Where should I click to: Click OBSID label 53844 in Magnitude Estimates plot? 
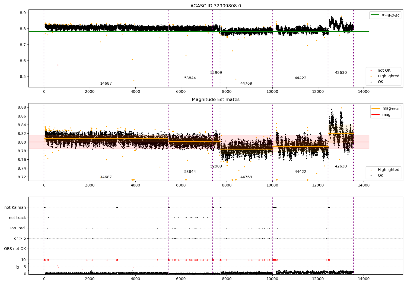[190, 172]
